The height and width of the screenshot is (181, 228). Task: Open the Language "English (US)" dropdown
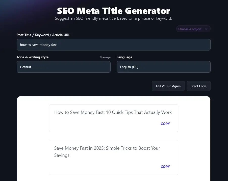point(163,67)
